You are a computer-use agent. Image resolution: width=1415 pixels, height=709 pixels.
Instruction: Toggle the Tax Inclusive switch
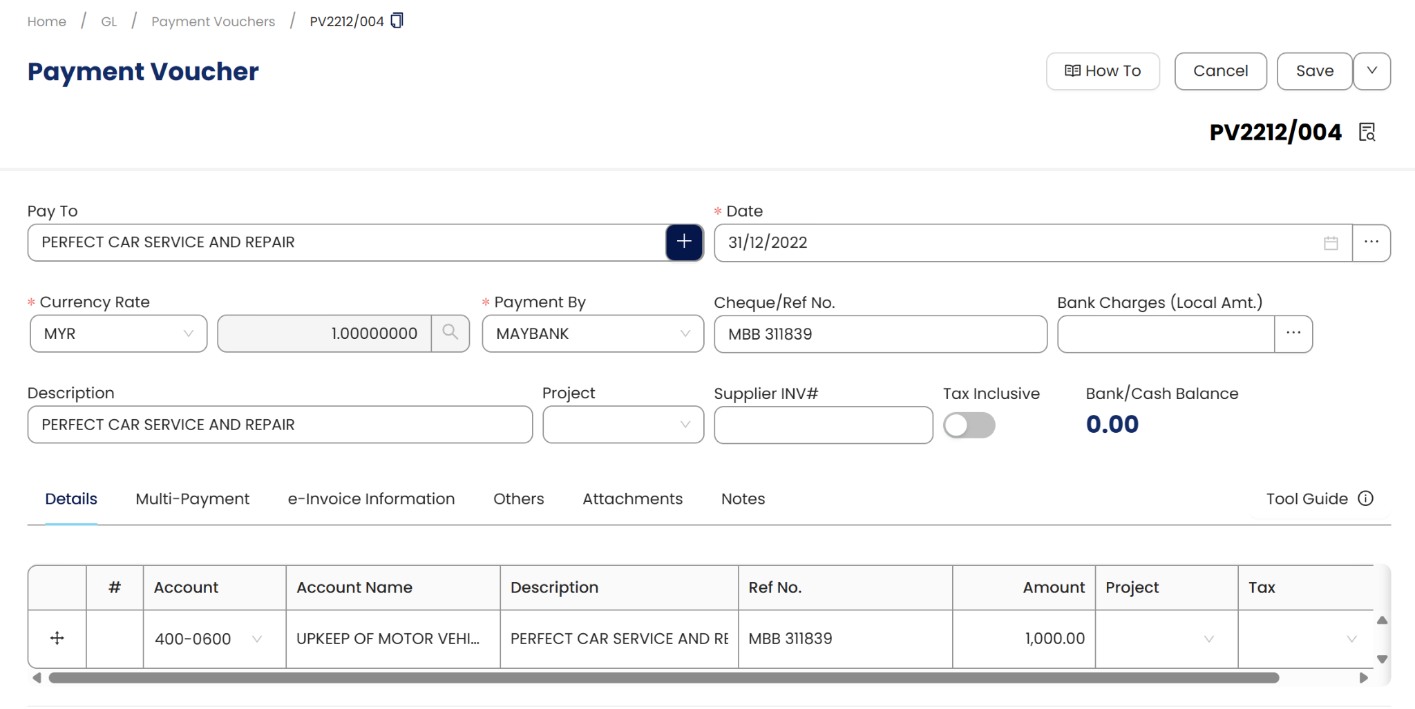pyautogui.click(x=969, y=425)
